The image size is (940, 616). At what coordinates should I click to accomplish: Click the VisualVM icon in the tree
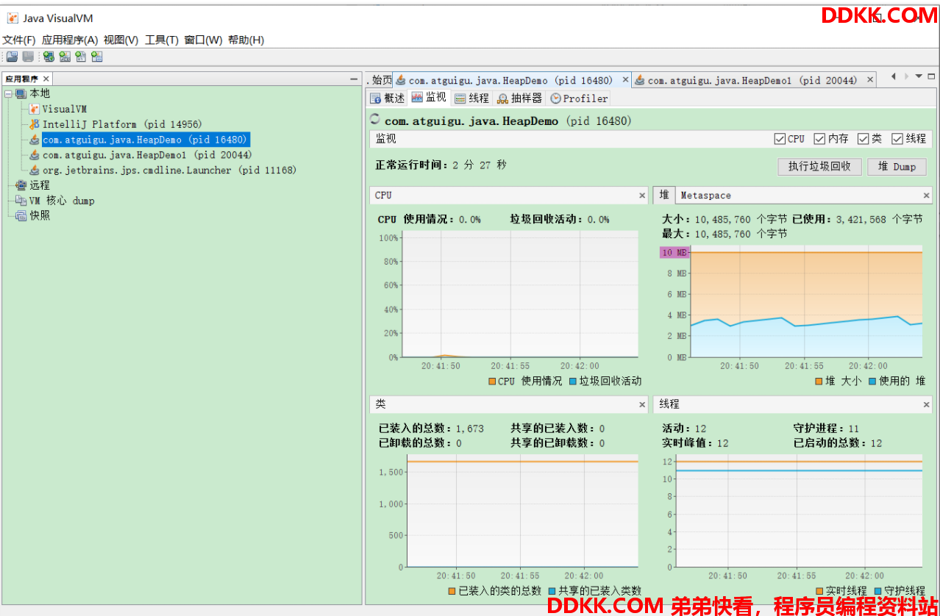coord(35,109)
